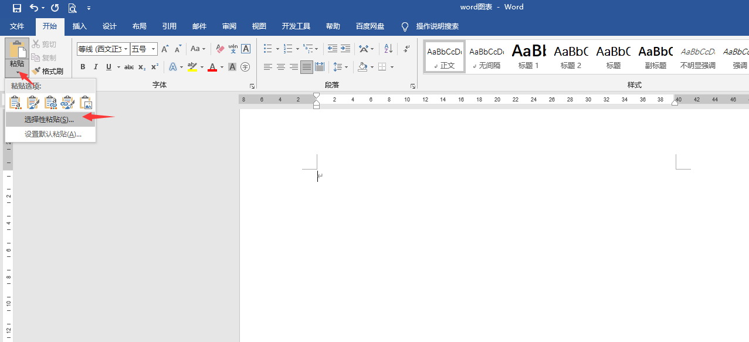Screen dimensions: 749x342
Task: Switch to the 插入 Insert tab
Action: pos(80,26)
